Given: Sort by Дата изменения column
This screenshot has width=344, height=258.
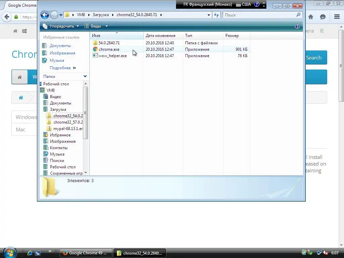Looking at the screenshot, I should (x=163, y=36).
